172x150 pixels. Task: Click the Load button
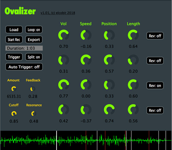14,30
